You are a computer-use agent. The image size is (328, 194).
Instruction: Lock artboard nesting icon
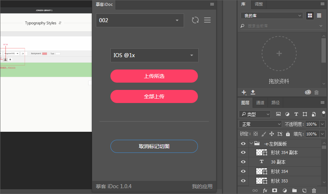(280, 134)
